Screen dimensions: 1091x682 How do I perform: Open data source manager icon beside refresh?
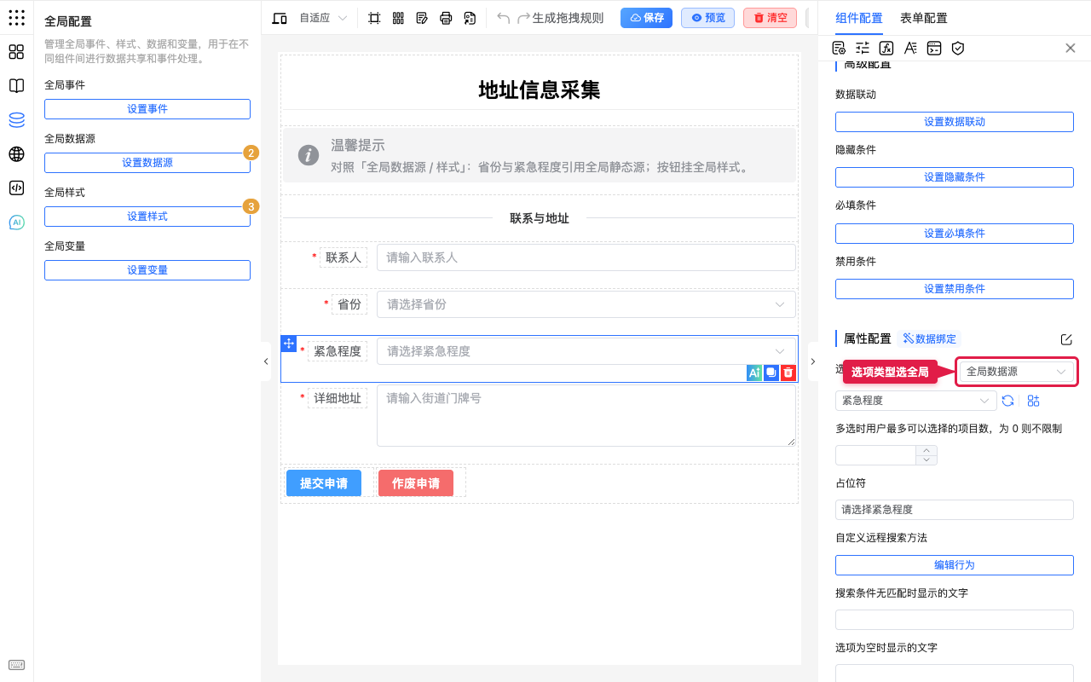click(1034, 401)
